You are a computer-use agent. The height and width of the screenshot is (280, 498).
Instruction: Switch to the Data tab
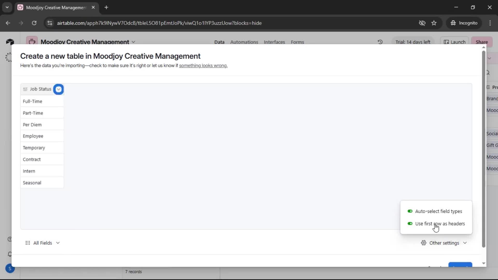219,42
